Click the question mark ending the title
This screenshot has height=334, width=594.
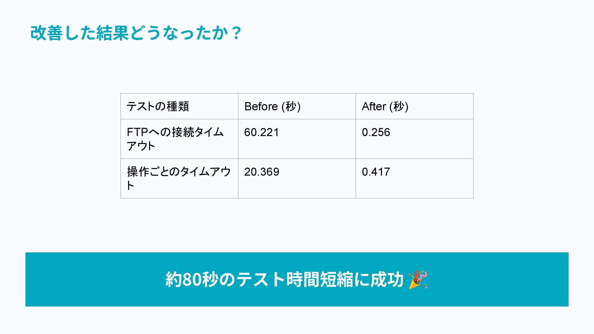tap(236, 33)
